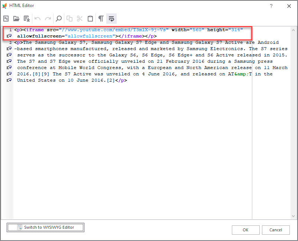
Task: Click the green "&amp;" entity
Action: [x=242, y=74]
